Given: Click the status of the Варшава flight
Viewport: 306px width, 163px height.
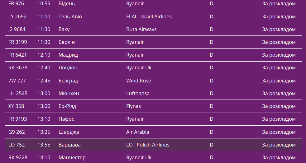Looking at the screenshot, I should tap(279, 145).
